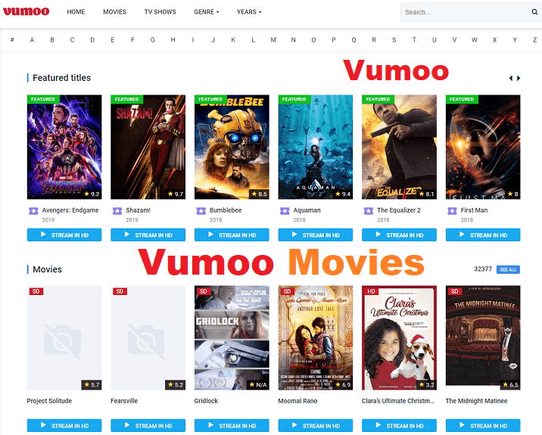Click the purple star icon beside First Man
Viewport: 542px width, 435px height.
click(452, 211)
